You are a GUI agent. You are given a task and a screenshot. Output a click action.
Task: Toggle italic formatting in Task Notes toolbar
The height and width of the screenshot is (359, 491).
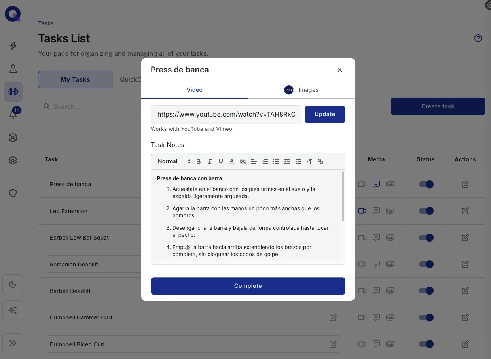coord(210,161)
